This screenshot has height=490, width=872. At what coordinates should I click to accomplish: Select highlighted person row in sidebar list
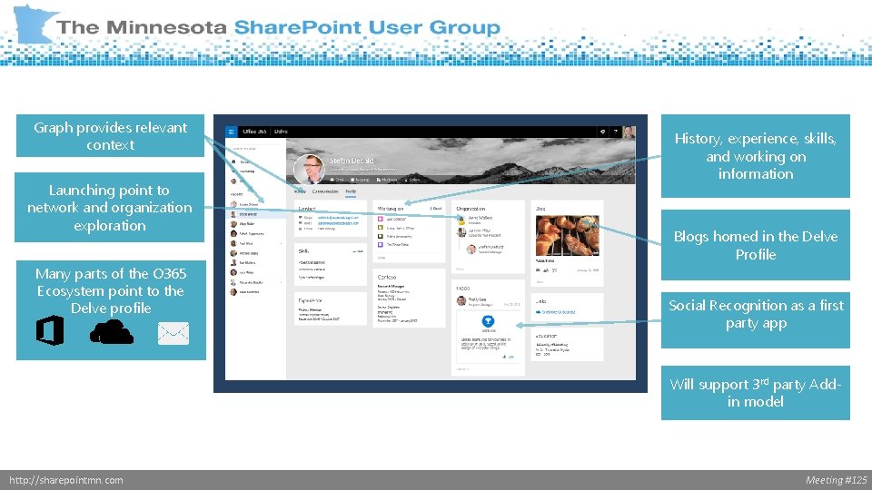point(255,214)
